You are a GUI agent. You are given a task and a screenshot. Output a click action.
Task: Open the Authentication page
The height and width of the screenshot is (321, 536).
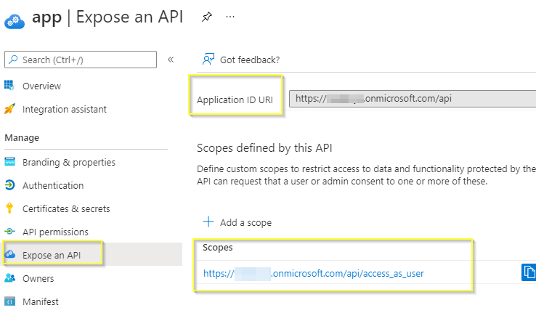(53, 186)
